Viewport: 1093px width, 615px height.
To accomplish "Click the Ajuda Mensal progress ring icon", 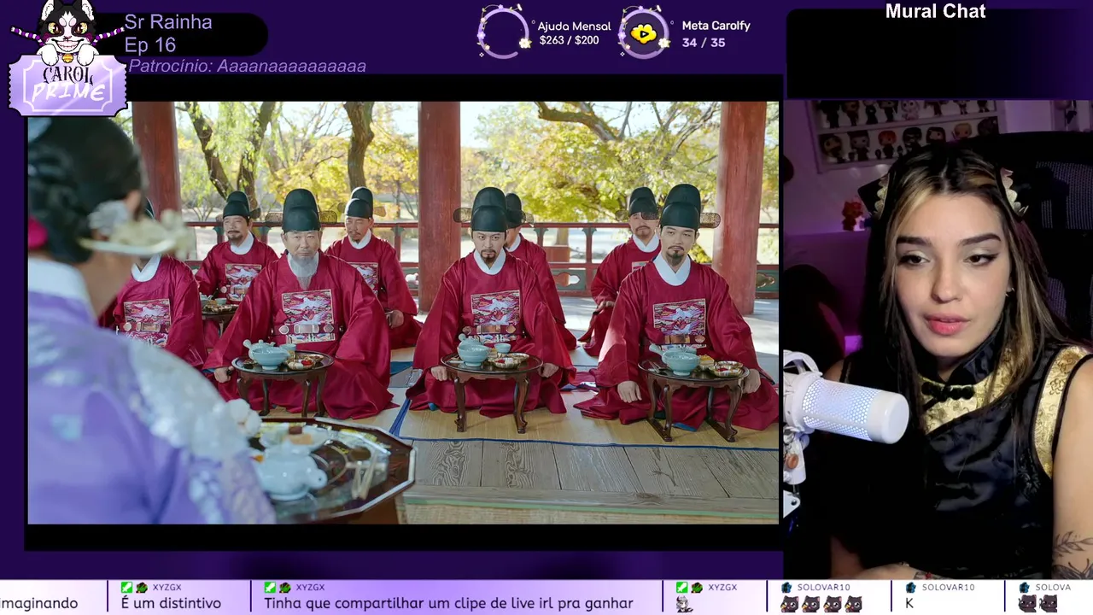I will click(503, 32).
